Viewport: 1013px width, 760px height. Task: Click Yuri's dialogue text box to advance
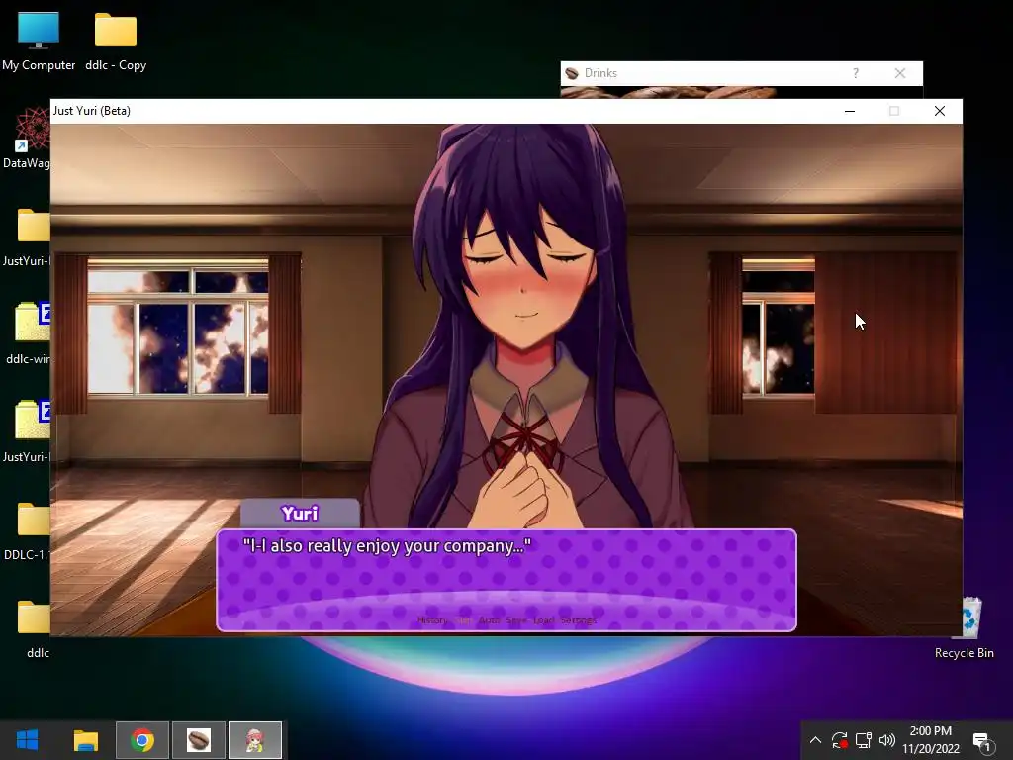pyautogui.click(x=506, y=580)
